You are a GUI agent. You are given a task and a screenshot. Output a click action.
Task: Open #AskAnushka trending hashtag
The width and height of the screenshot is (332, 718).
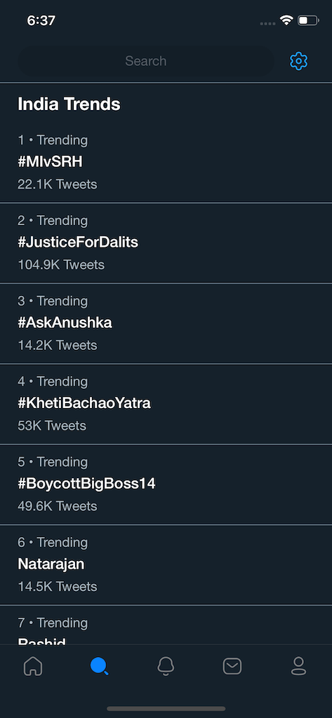coord(166,323)
